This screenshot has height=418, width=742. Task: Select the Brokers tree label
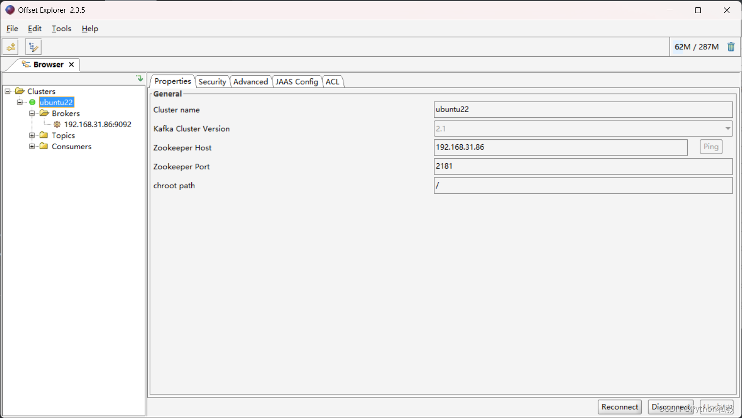(x=66, y=113)
